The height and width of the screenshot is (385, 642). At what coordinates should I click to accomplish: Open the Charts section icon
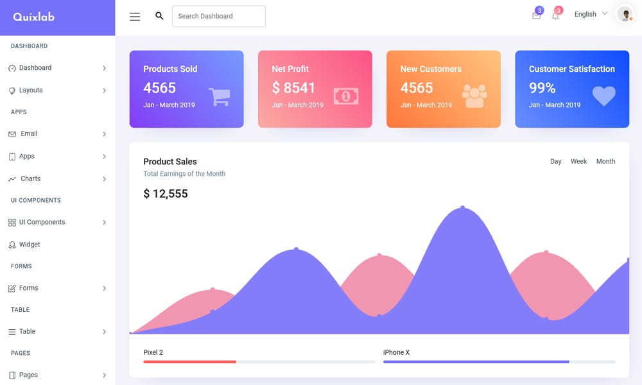tap(13, 178)
